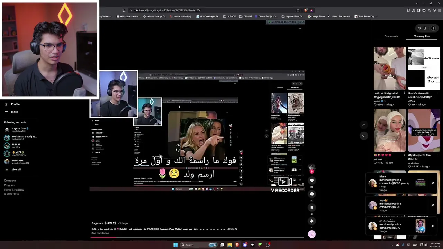Switch to the You may like tab
443x249 pixels.
[x=422, y=36]
